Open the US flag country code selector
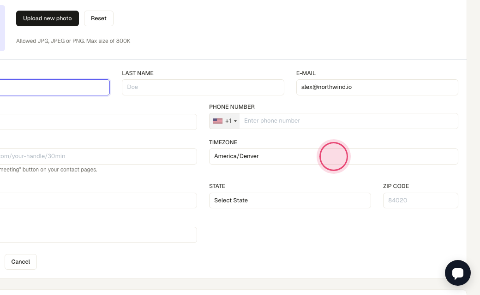This screenshot has width=480, height=295. [224, 121]
